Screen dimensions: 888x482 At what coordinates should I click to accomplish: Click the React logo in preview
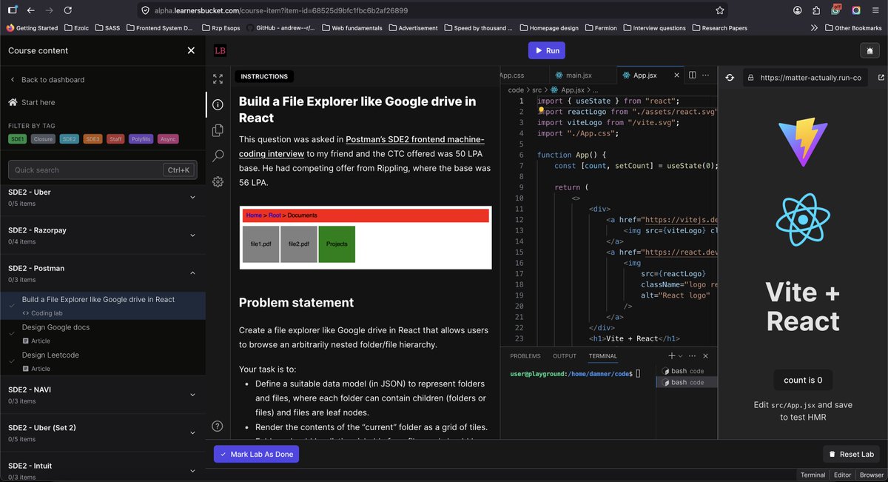click(802, 221)
